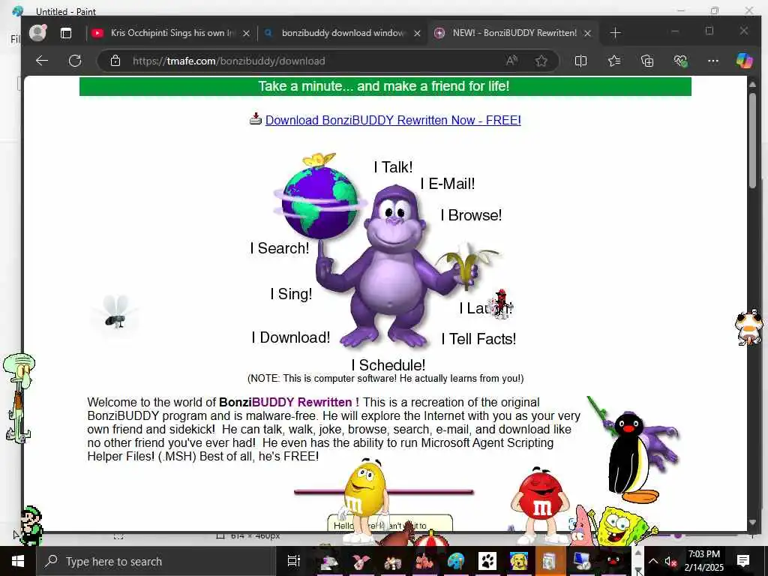
Task: Click the muted volume tray icon
Action: pos(670,562)
